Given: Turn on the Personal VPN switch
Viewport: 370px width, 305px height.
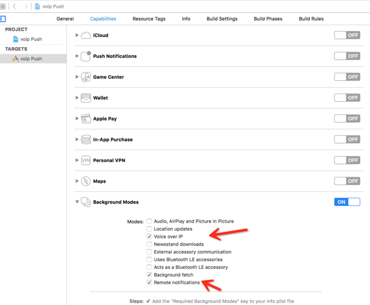Looking at the screenshot, I should 347,160.
